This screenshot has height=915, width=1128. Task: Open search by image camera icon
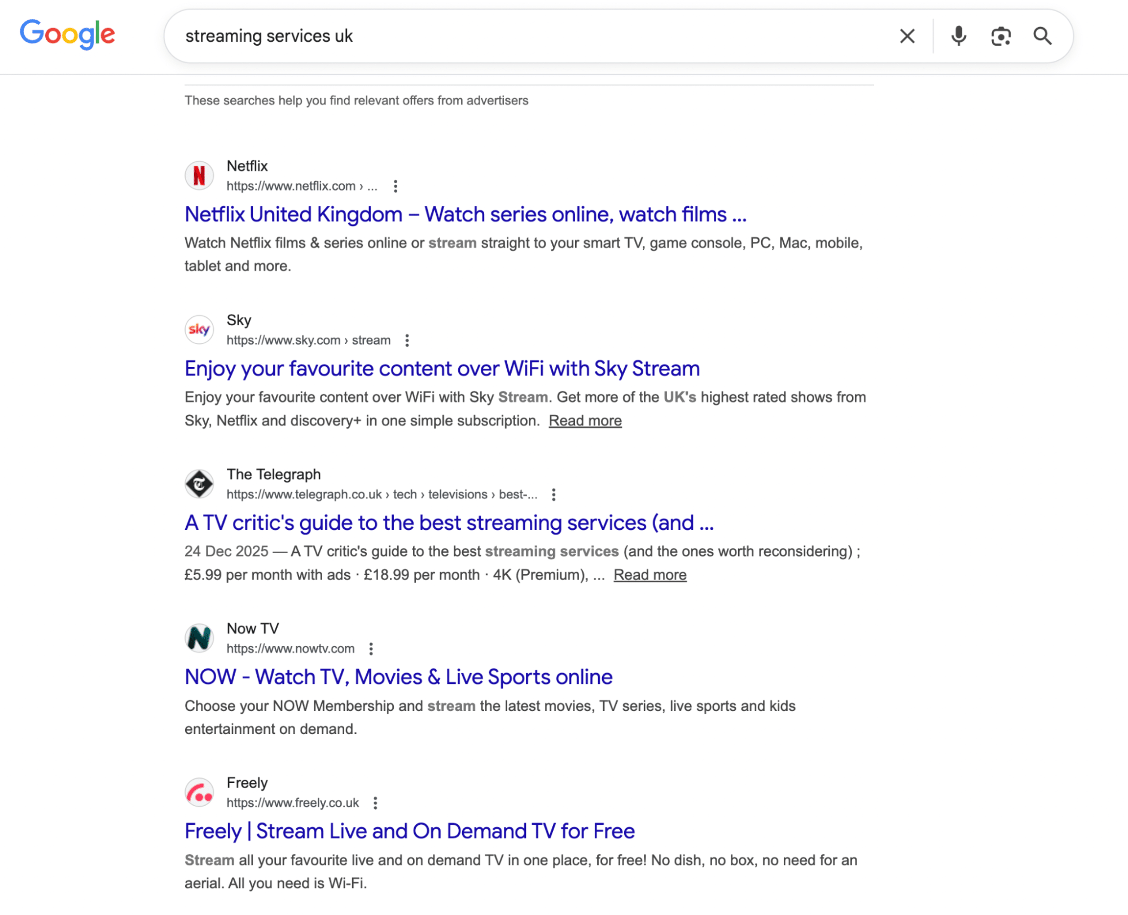coord(1000,36)
